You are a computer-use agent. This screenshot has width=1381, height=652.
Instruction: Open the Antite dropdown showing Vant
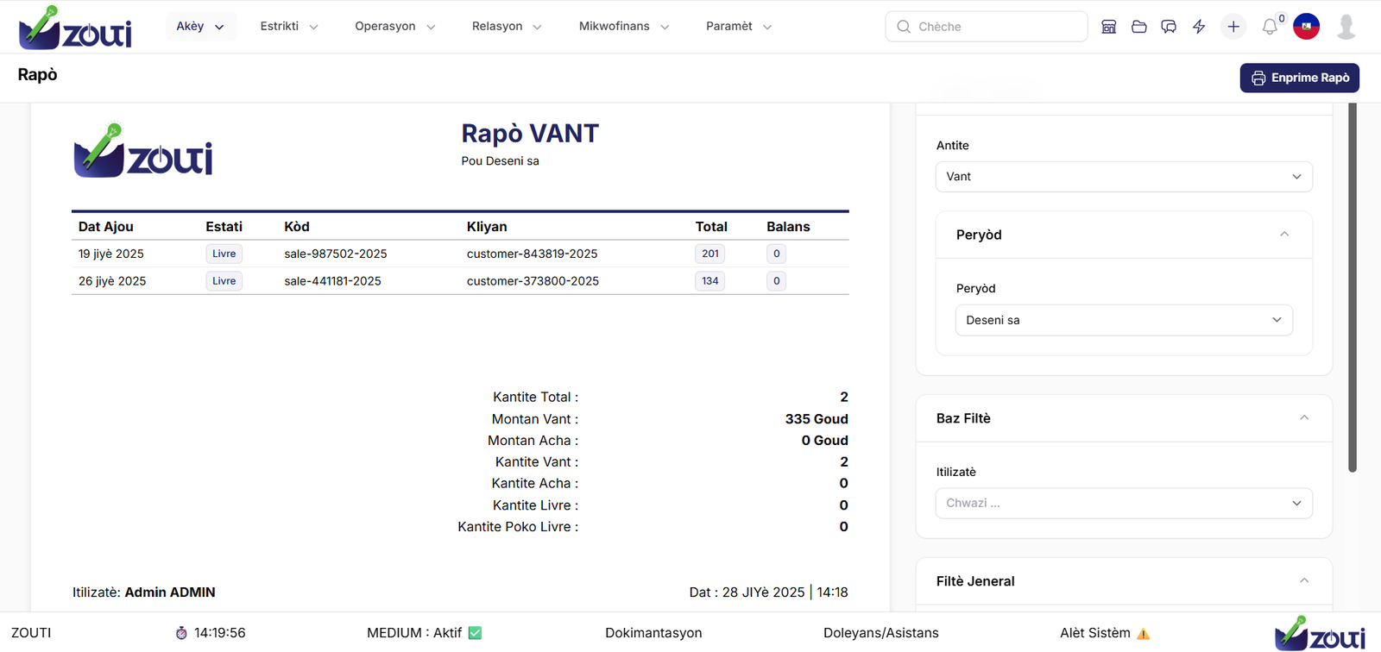point(1123,177)
